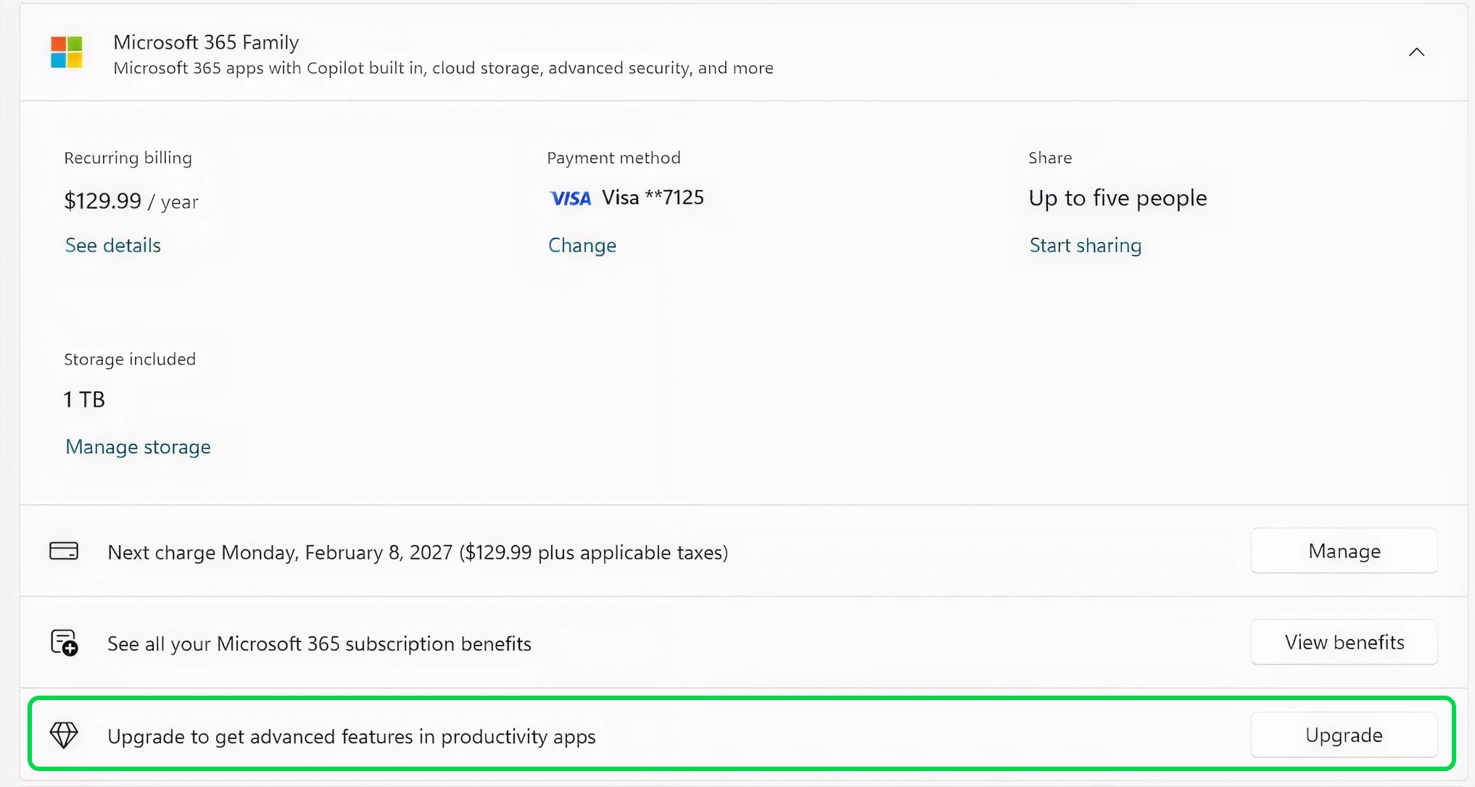Click the 1 TB storage label
Screen dimensions: 1475x787
pyautogui.click(x=83, y=399)
